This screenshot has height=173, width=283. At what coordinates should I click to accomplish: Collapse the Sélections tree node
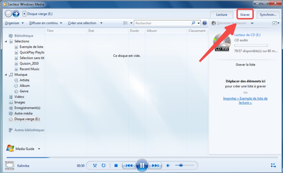[6, 41]
